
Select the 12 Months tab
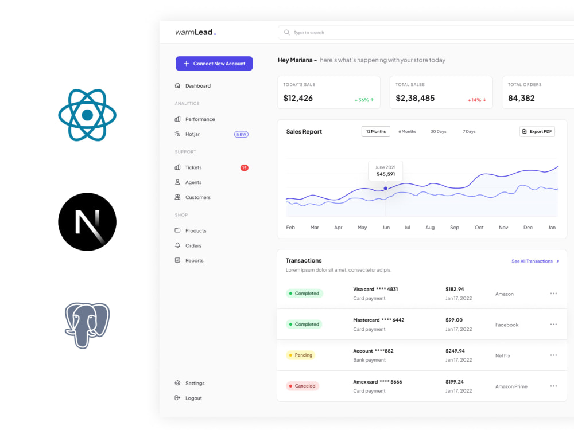pyautogui.click(x=376, y=132)
